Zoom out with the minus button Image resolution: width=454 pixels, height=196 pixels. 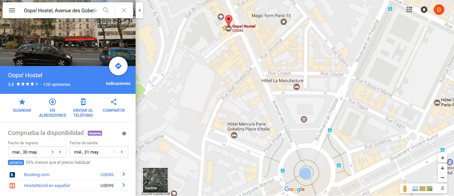442,178
